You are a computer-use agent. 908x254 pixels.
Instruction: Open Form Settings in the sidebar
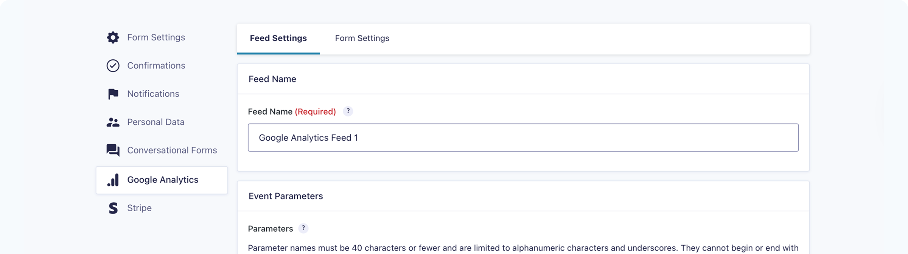pyautogui.click(x=156, y=37)
